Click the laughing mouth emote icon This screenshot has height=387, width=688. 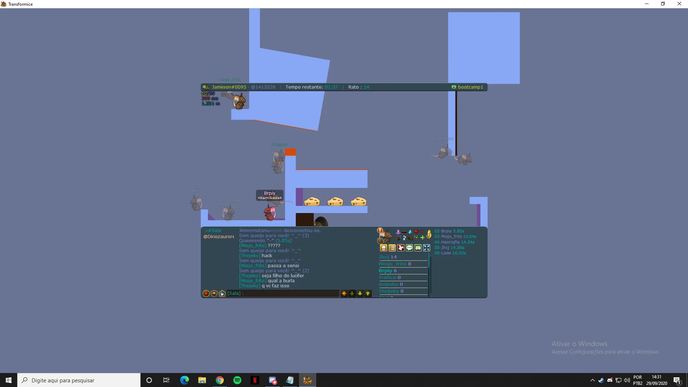coord(404,232)
